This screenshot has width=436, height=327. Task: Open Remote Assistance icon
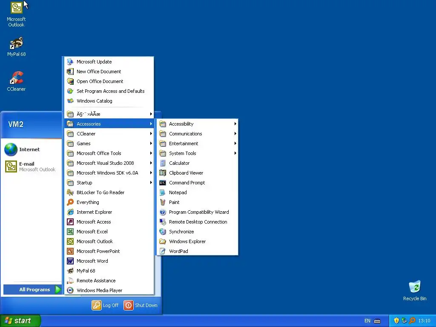70,281
